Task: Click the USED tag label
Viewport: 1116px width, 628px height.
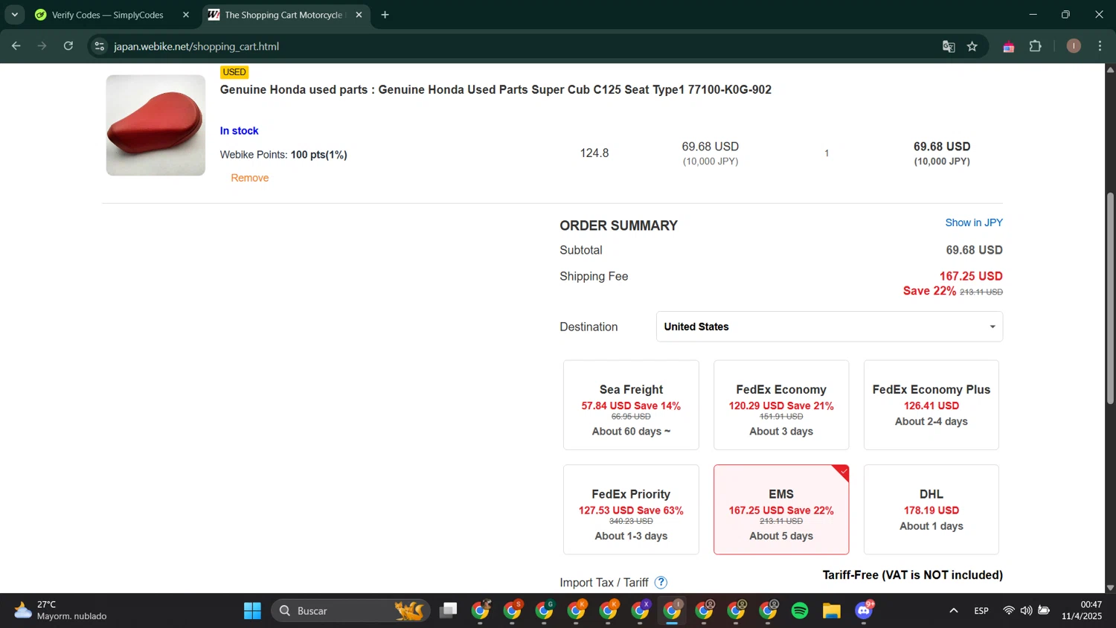Action: [234, 72]
